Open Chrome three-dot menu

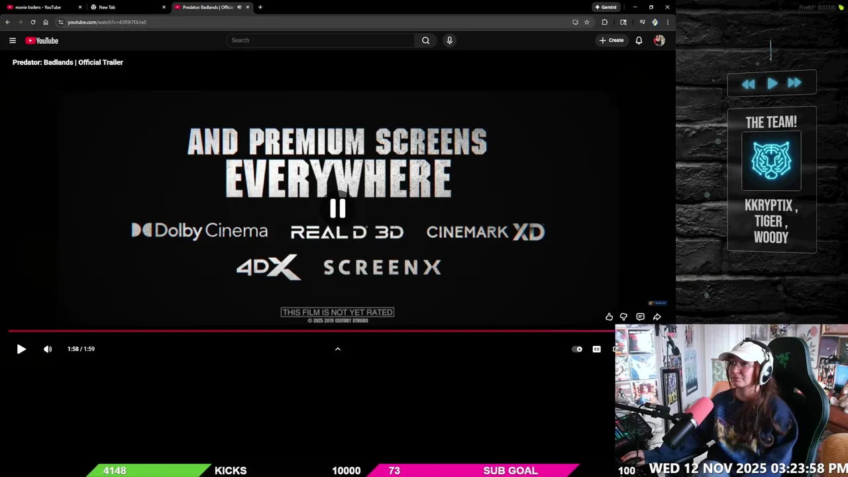(667, 22)
